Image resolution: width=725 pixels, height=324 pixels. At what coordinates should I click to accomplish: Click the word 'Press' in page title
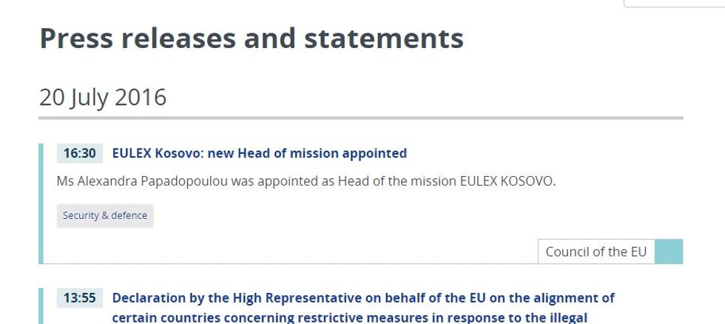pyautogui.click(x=73, y=38)
